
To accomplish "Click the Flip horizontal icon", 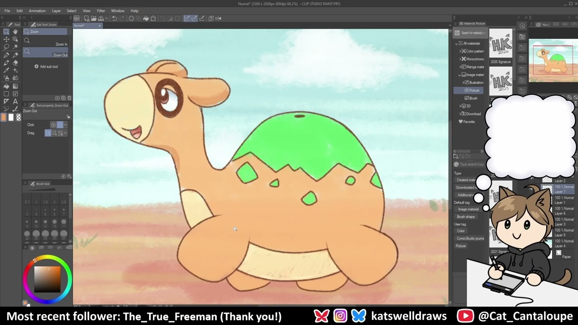I will [219, 19].
